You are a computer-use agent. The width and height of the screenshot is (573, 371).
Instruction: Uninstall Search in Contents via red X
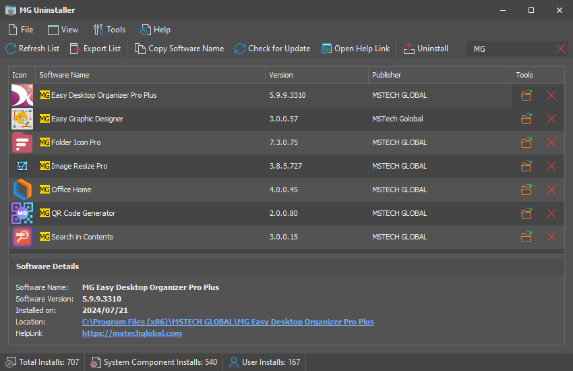551,237
